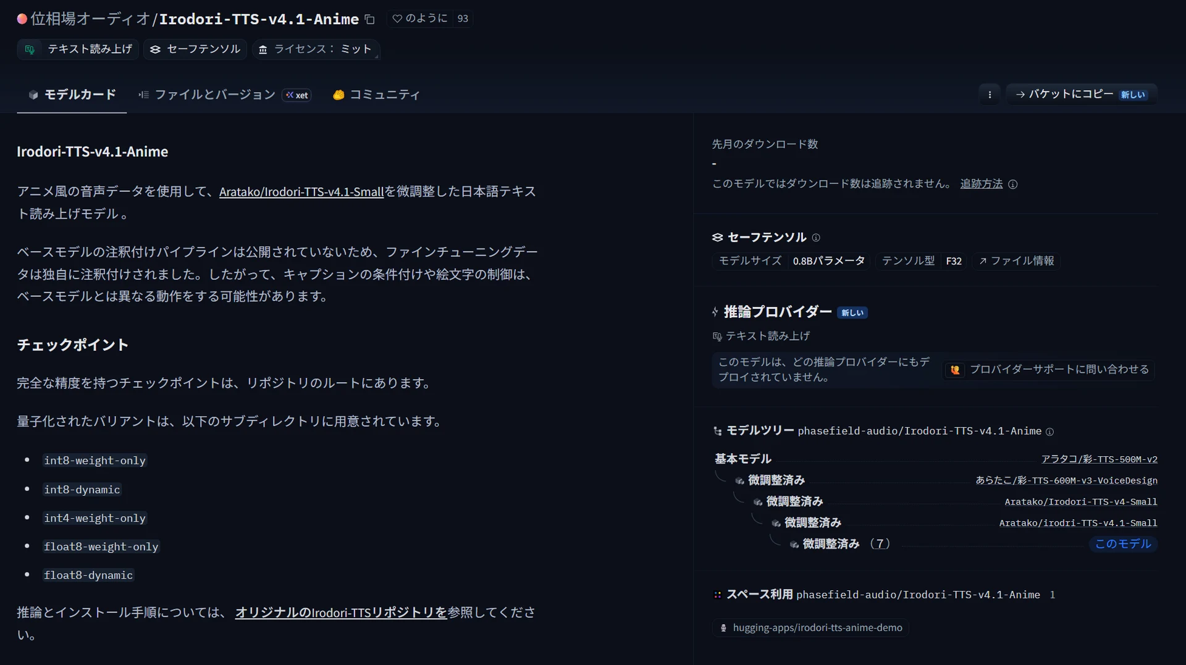Open Aratako/irodri-TTS-v4.1-Small tree link
Image resolution: width=1186 pixels, height=665 pixels.
1079,523
